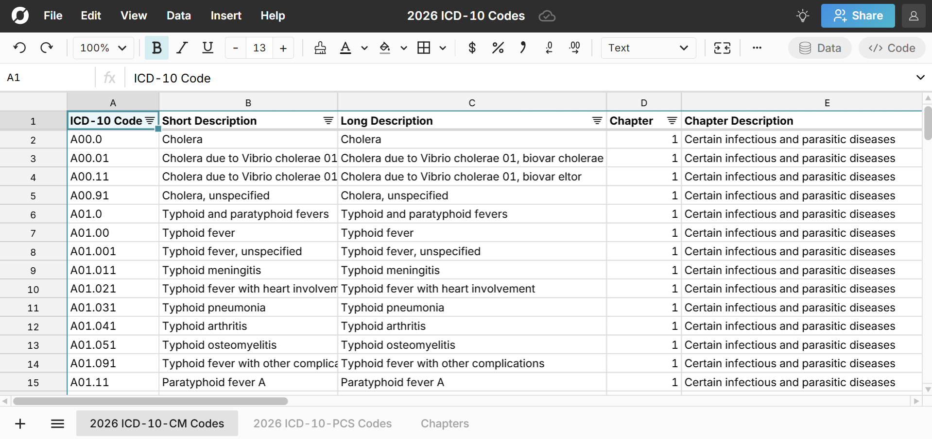
Task: Open filter on Short Description column
Action: click(328, 121)
